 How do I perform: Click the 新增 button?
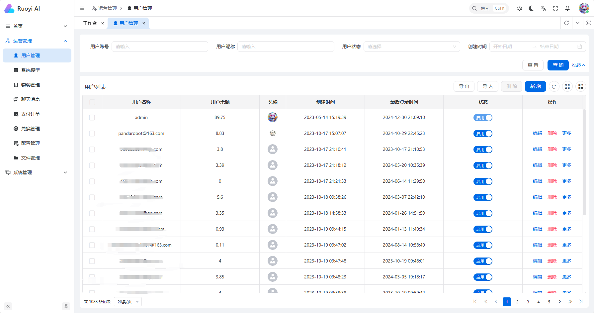coord(535,86)
